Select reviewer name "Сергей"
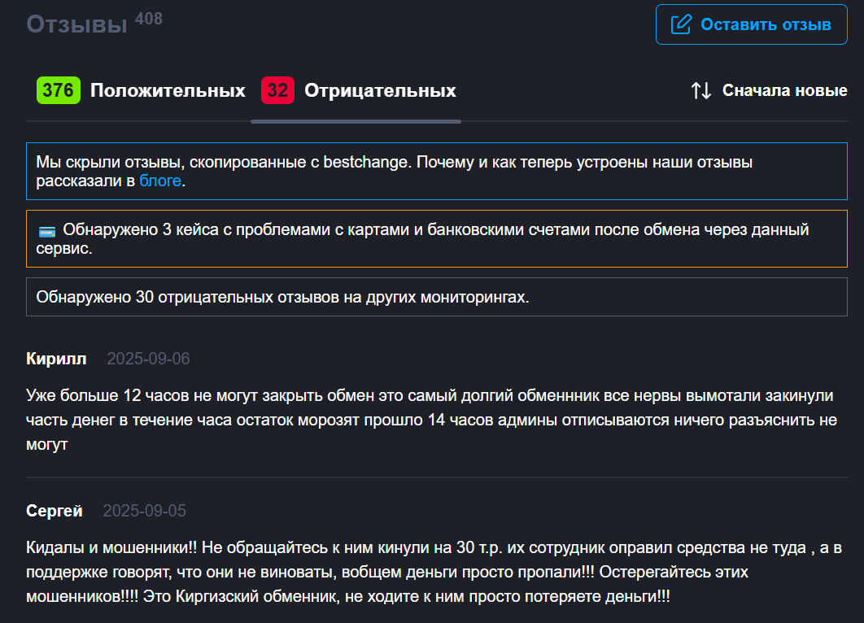 (55, 511)
